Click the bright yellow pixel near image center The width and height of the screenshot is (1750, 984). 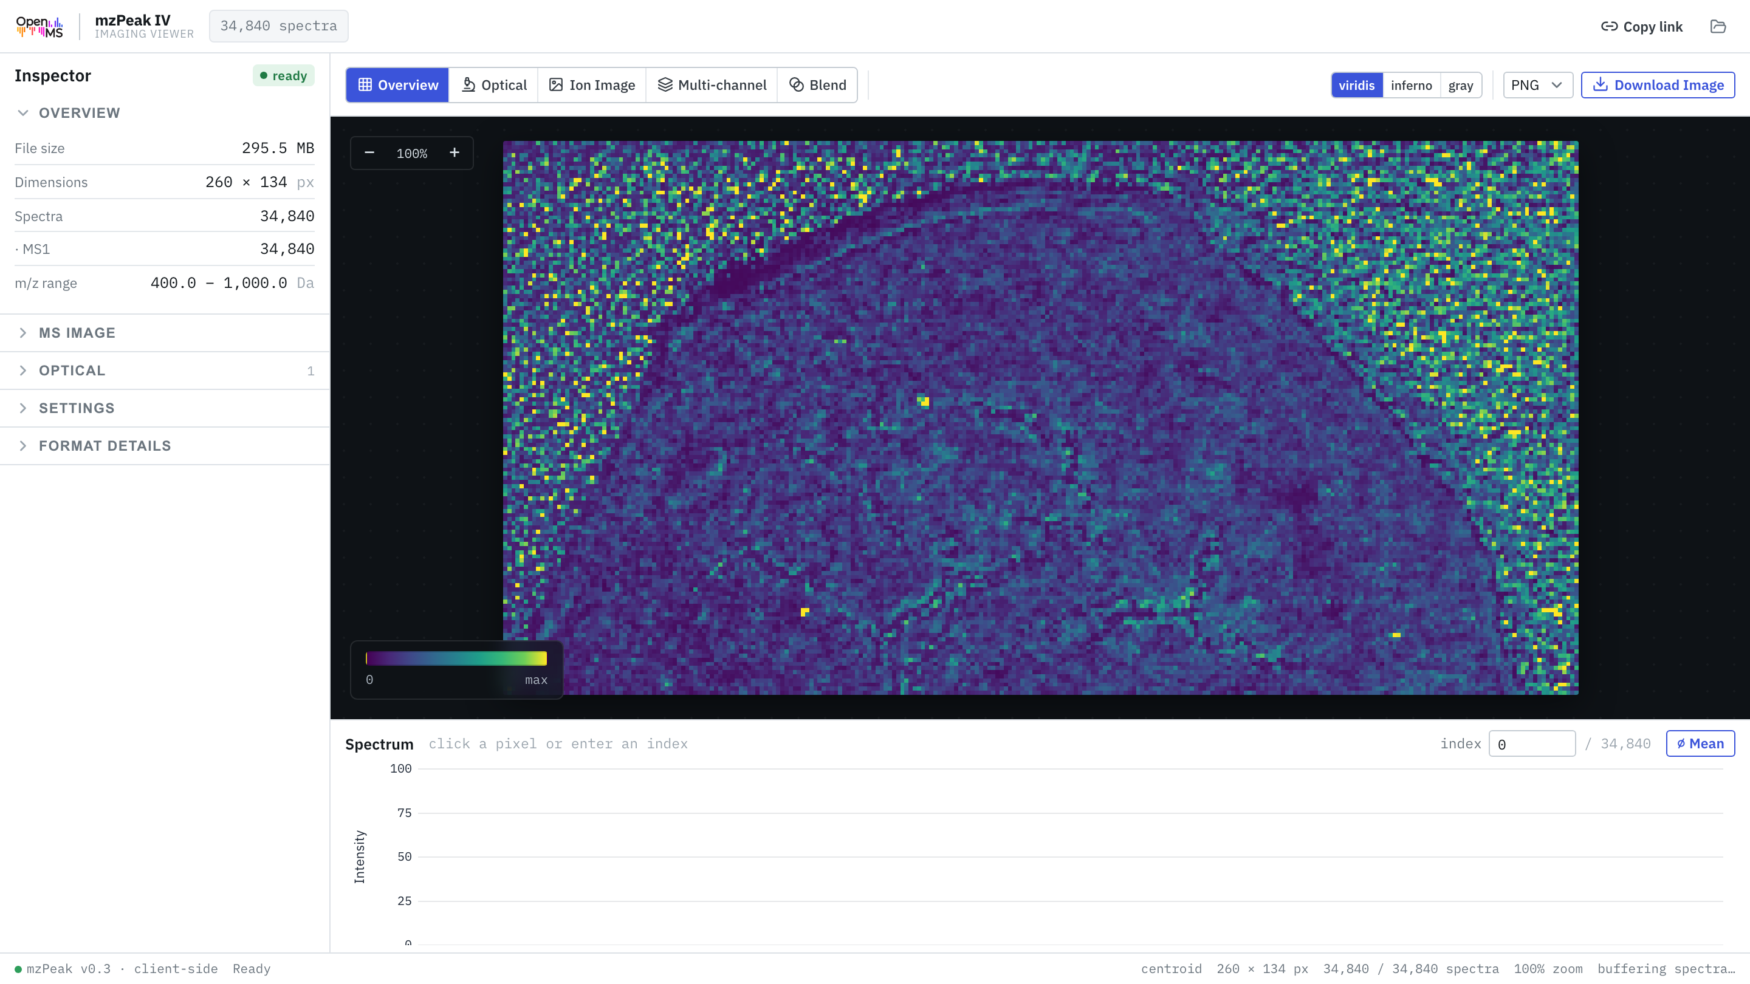click(x=923, y=401)
